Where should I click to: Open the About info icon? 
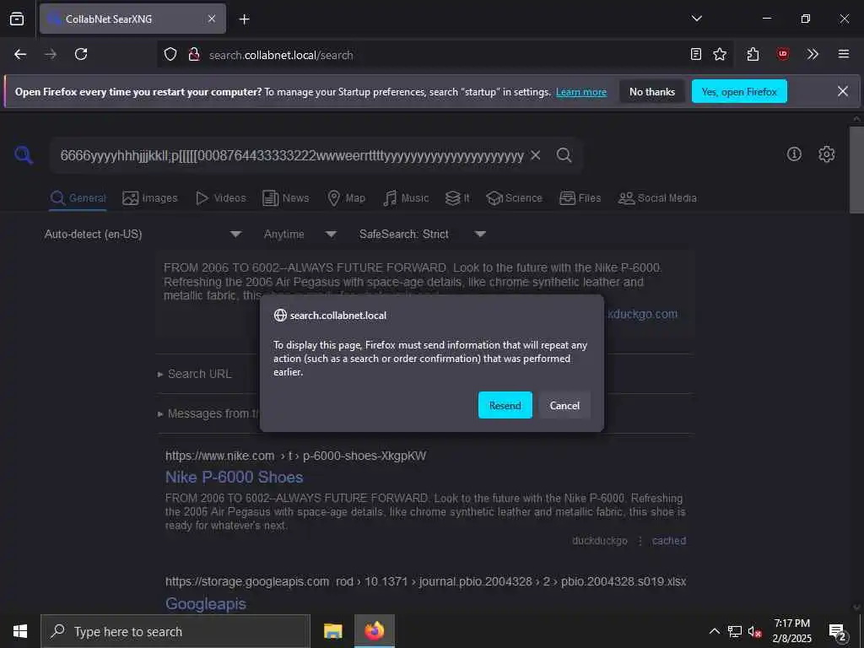(794, 154)
